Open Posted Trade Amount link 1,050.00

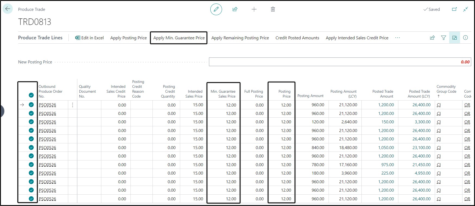[386, 148]
